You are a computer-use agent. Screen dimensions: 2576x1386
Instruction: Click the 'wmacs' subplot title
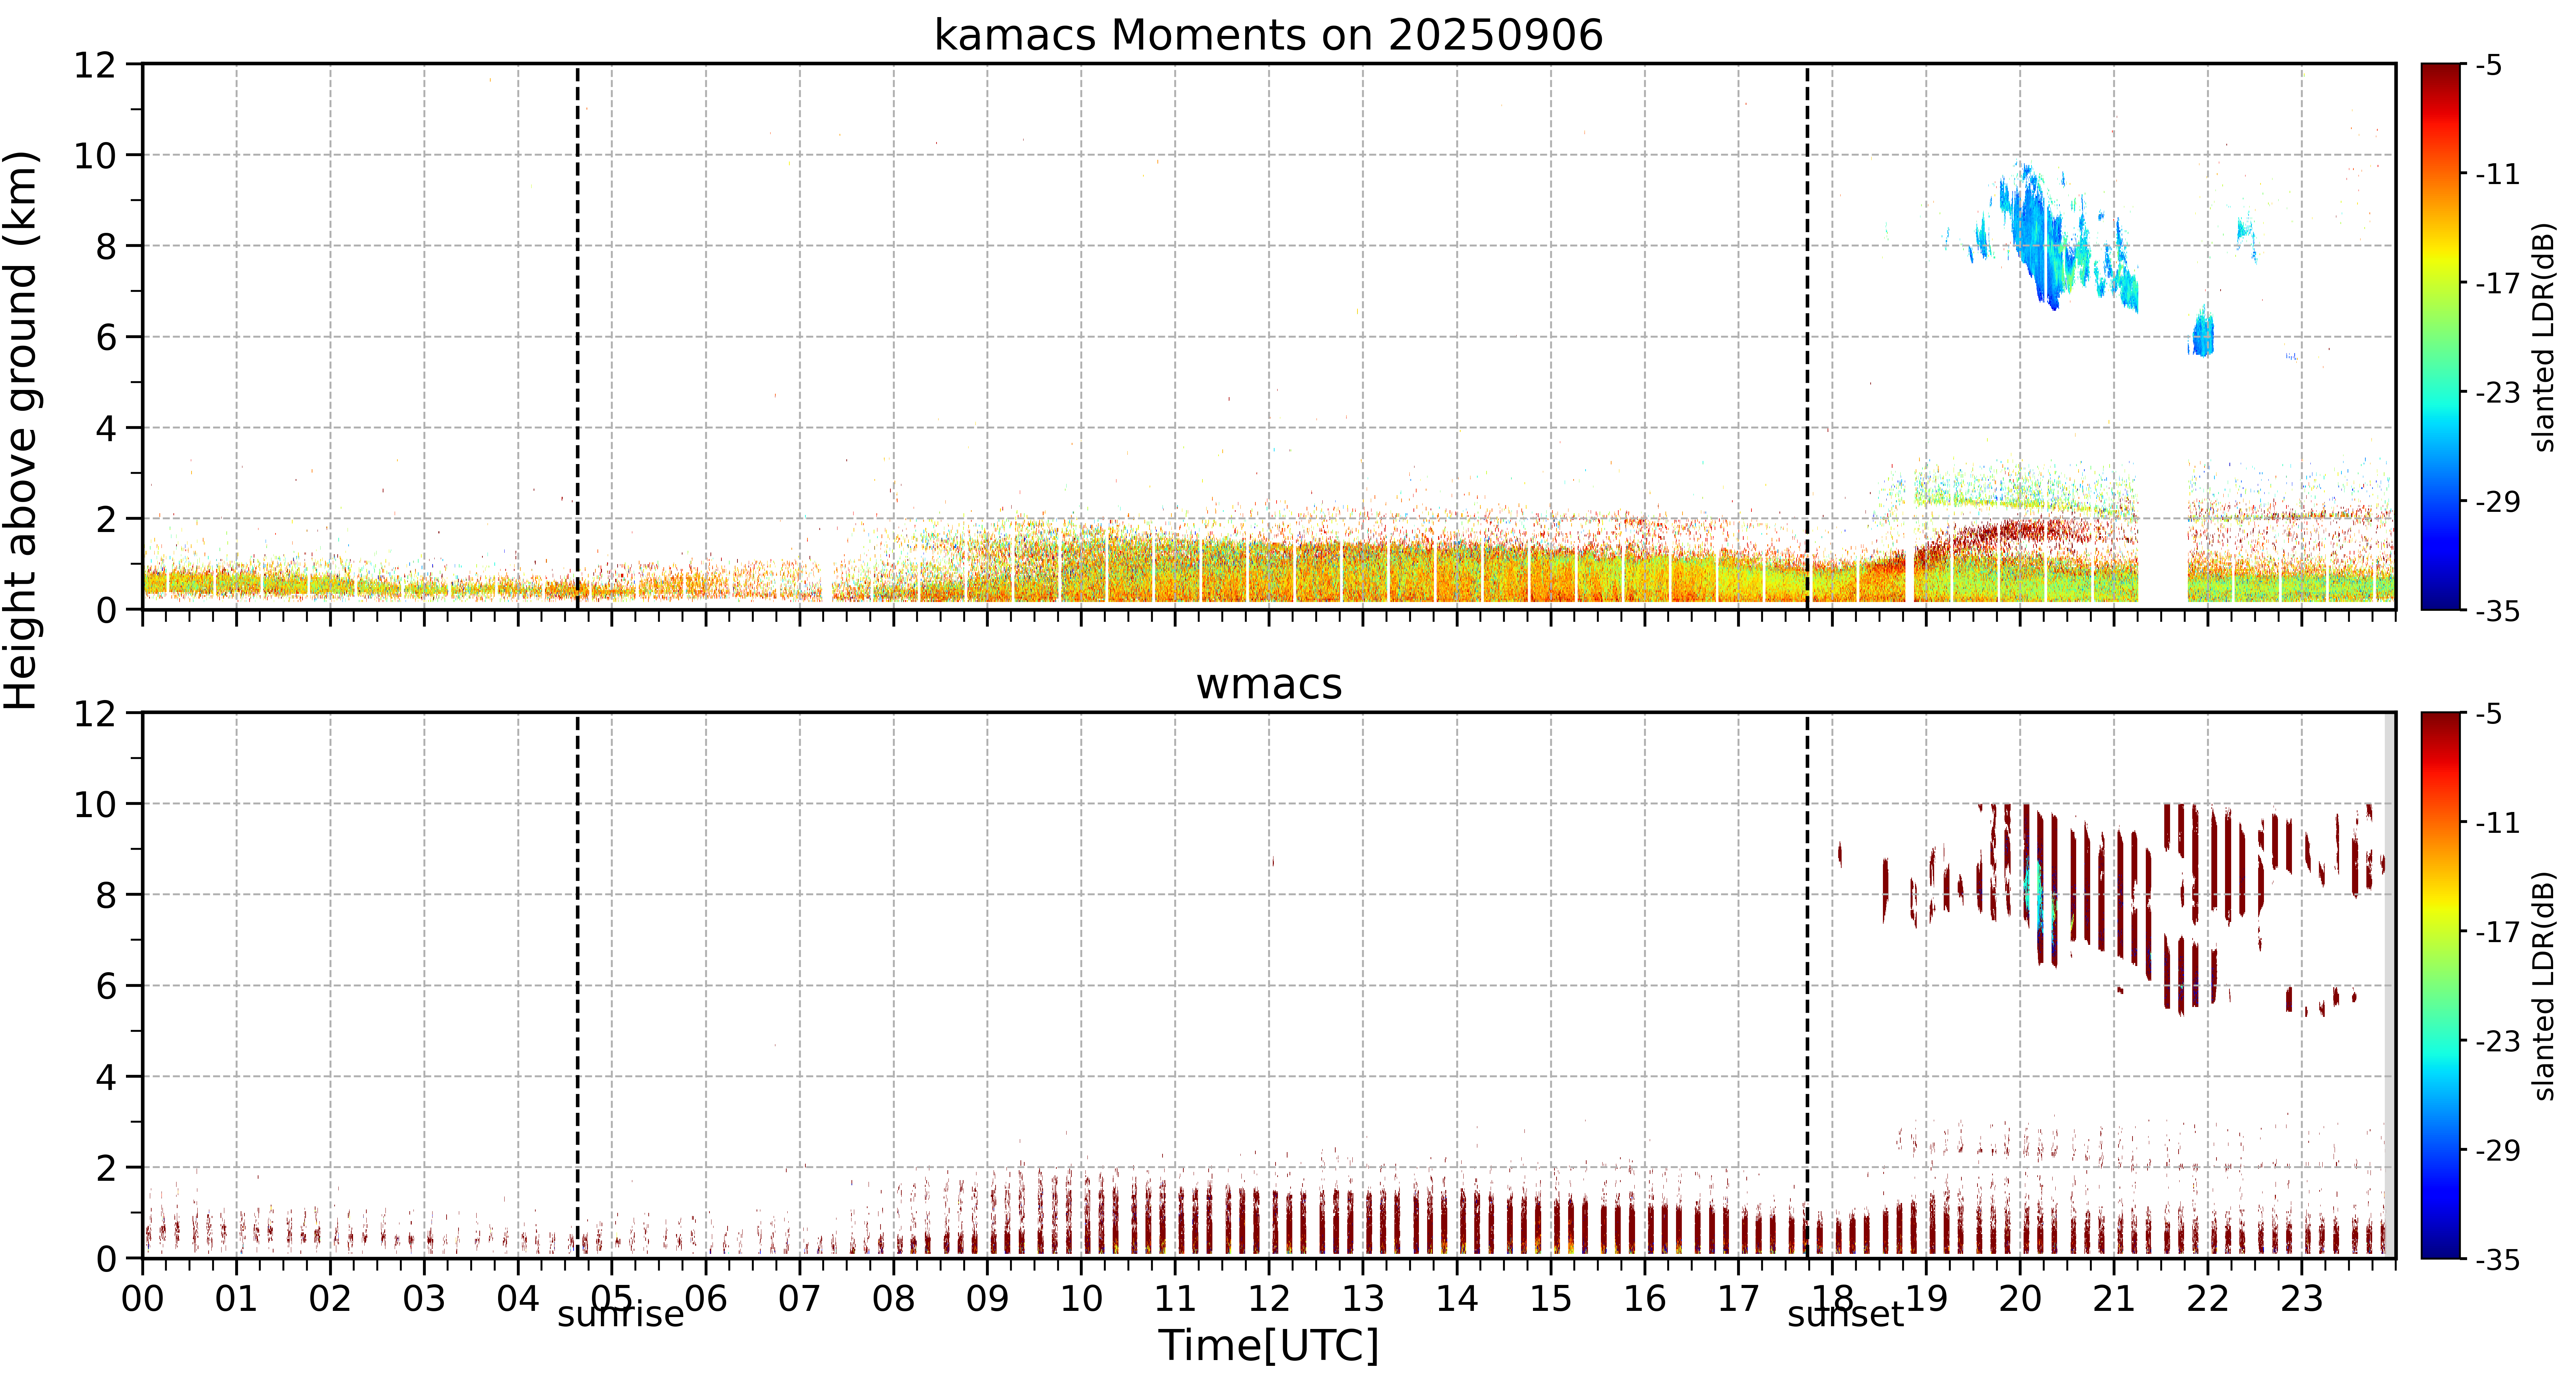[x=1269, y=684]
